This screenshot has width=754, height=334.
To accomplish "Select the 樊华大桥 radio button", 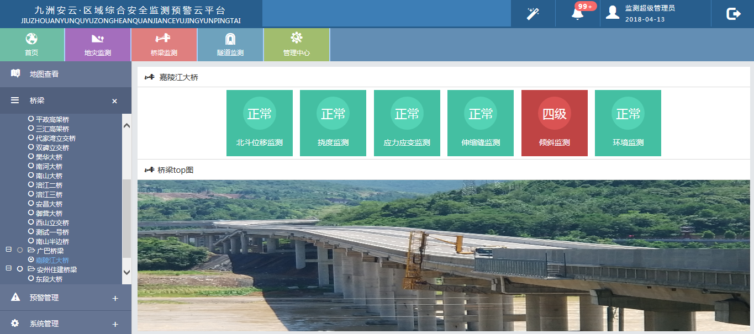I will (31, 157).
